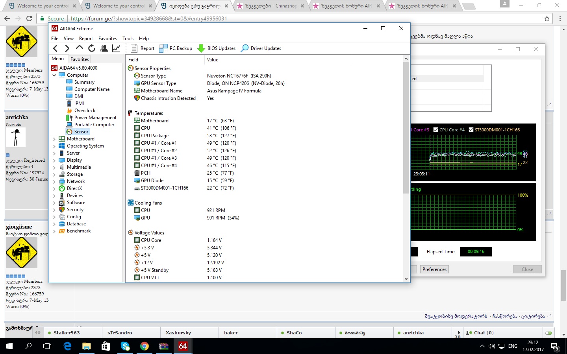Select Overclock in the tree
567x354 pixels.
point(85,111)
